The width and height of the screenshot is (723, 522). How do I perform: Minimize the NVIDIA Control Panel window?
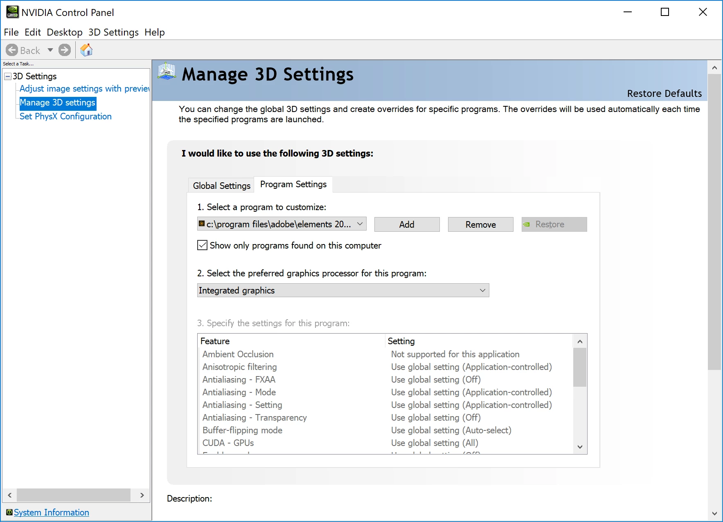pyautogui.click(x=628, y=12)
